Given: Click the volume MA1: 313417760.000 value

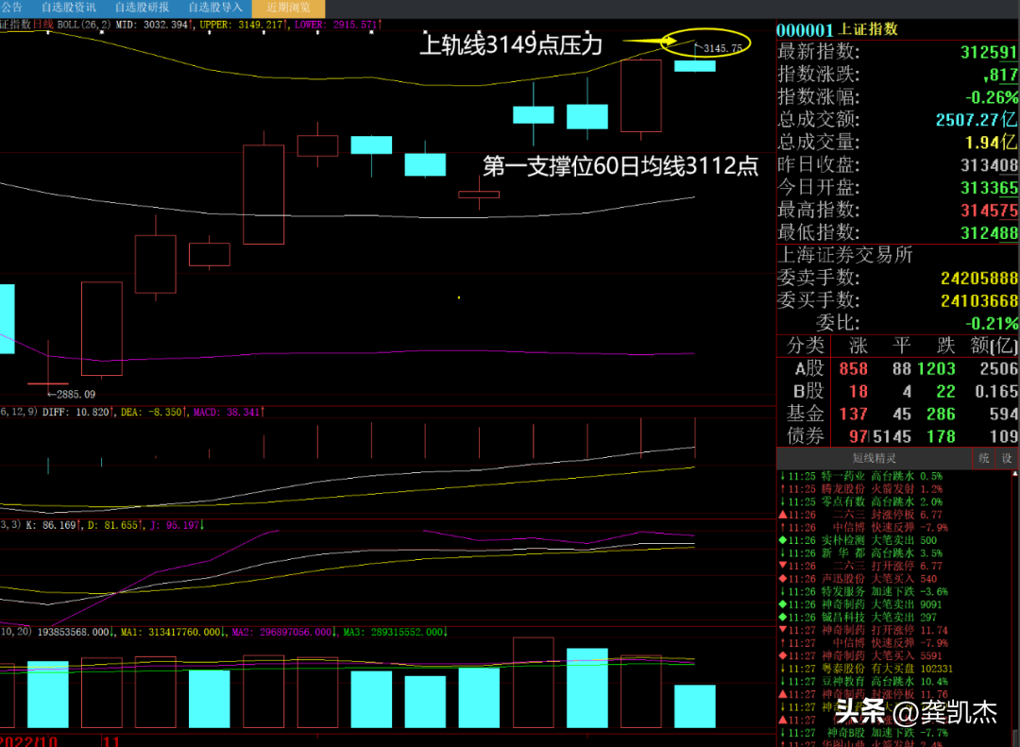Looking at the screenshot, I should [x=173, y=633].
